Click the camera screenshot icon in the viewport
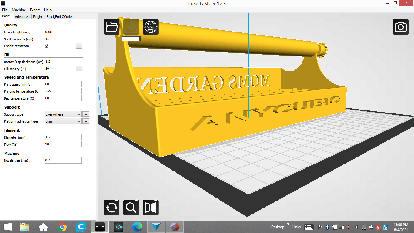The image size is (414, 233). point(401,27)
